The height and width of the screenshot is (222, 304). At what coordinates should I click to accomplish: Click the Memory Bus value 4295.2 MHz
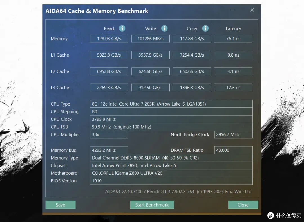click(109, 150)
